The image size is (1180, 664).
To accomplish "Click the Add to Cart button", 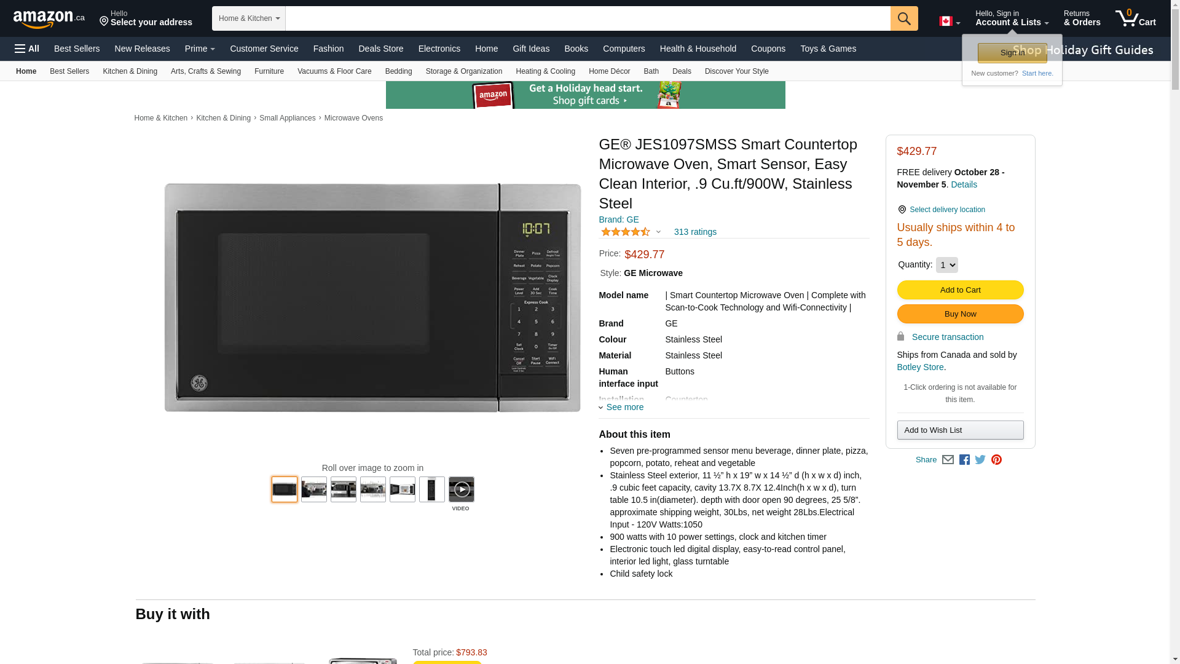I will click(x=960, y=290).
